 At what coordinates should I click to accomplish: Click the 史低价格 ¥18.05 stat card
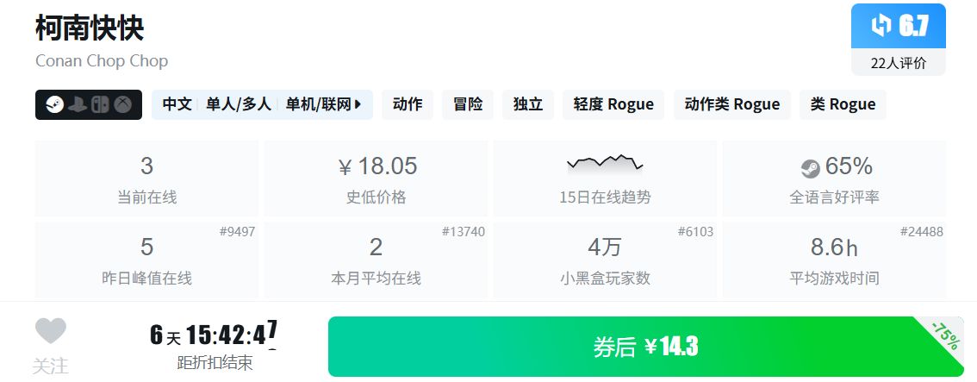[x=376, y=178]
